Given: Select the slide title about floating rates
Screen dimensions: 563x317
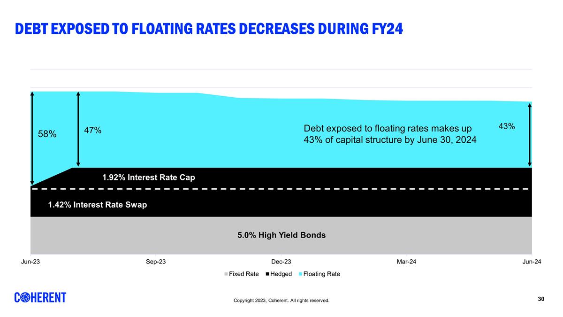Looking at the screenshot, I should [209, 29].
